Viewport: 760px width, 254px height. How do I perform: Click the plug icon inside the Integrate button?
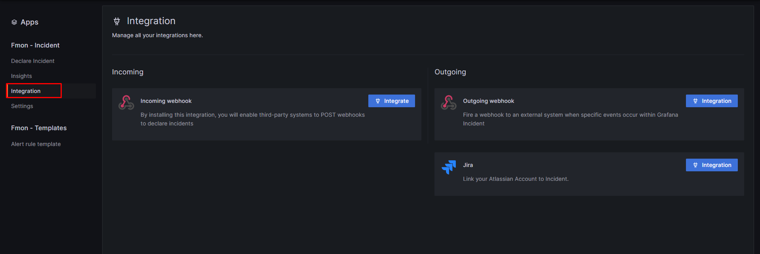378,101
